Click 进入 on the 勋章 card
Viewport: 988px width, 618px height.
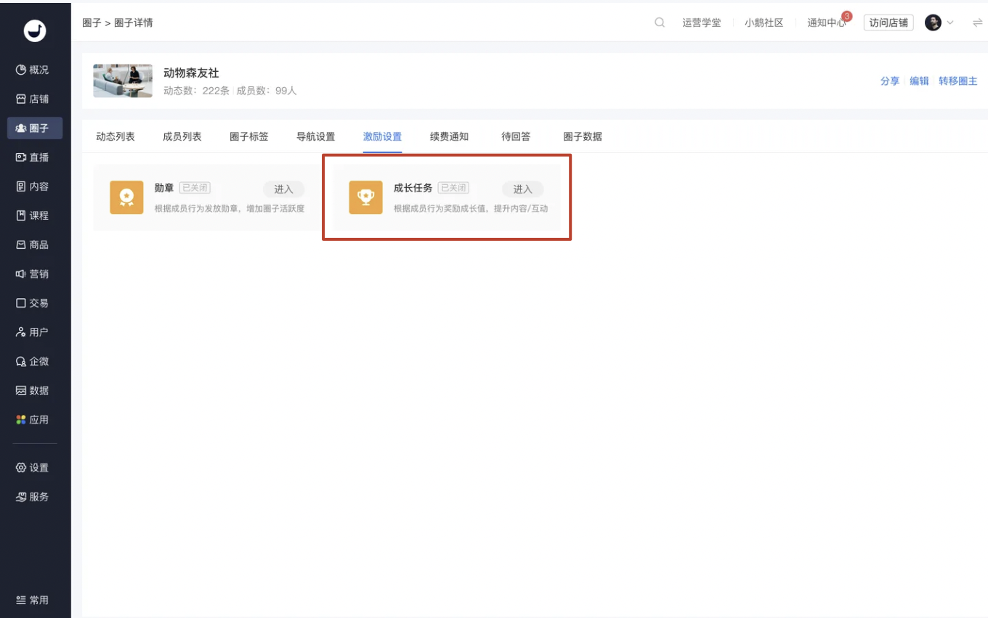pos(283,189)
